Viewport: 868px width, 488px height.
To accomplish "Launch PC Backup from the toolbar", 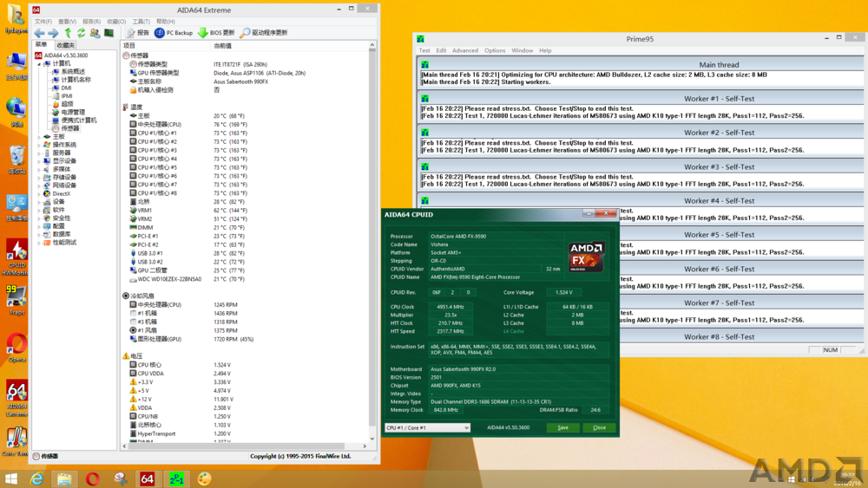I will point(174,33).
